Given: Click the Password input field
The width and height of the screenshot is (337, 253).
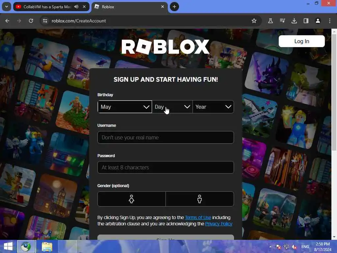Looking at the screenshot, I should pyautogui.click(x=166, y=167).
